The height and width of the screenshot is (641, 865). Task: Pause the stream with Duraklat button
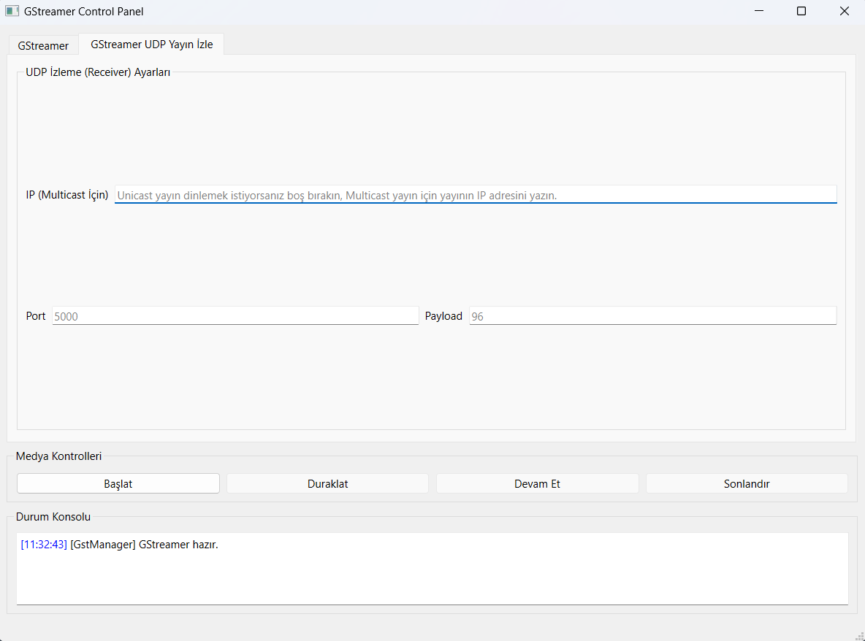(327, 483)
